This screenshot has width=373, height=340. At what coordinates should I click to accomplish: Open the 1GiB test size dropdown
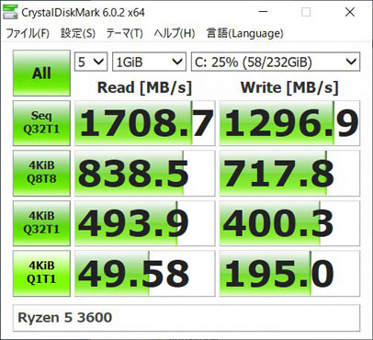coord(149,62)
